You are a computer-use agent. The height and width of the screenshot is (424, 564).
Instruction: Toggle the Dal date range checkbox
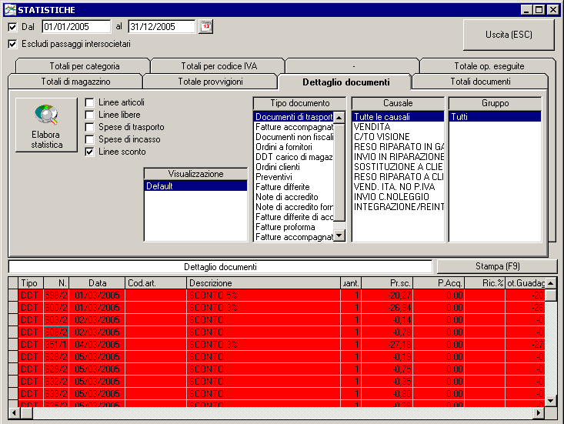pos(12,27)
